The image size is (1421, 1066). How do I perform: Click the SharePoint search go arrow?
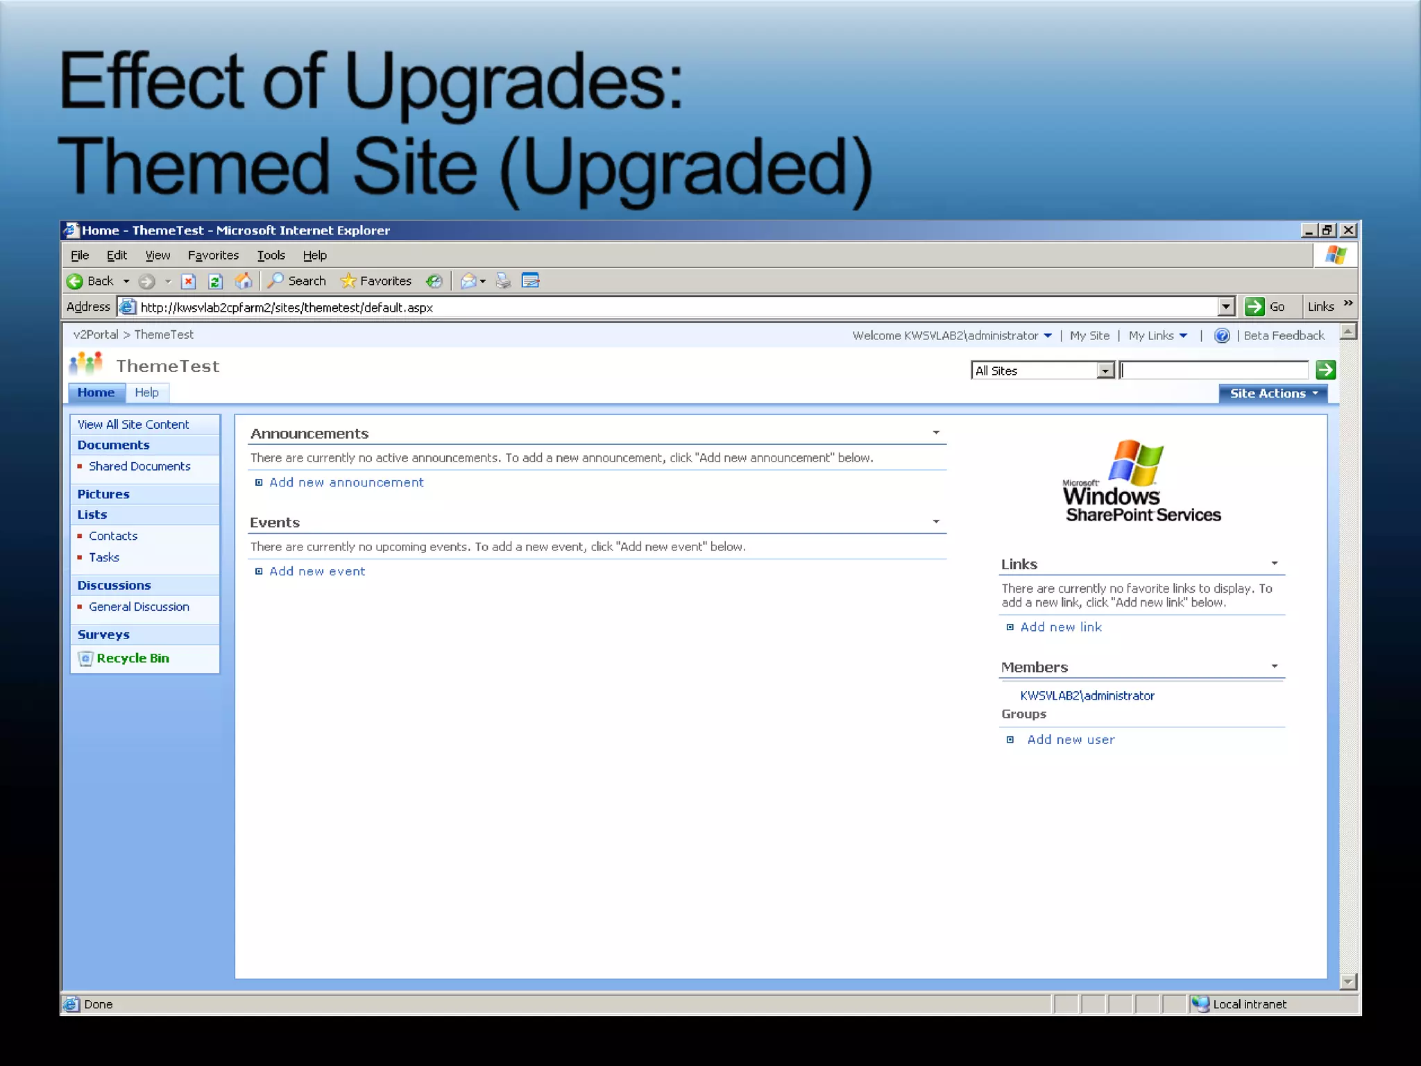[1325, 370]
